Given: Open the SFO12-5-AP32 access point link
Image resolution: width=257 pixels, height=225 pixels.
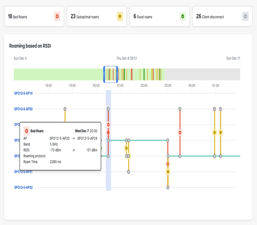Looking at the screenshot, I should [23, 187].
